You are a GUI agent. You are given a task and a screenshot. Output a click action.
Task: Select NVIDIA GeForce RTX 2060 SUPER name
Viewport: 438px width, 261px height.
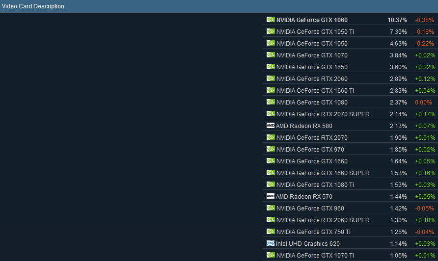coord(323,220)
